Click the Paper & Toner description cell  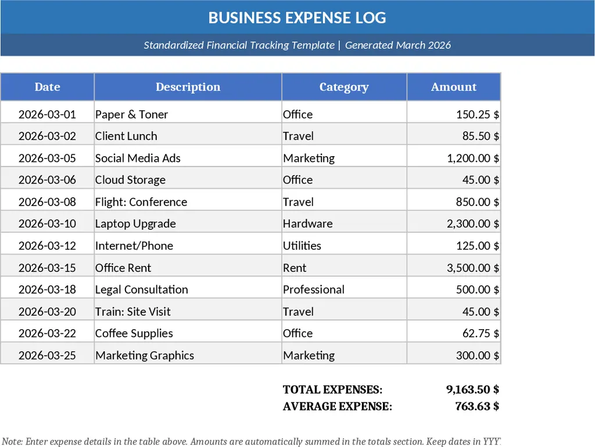131,114
